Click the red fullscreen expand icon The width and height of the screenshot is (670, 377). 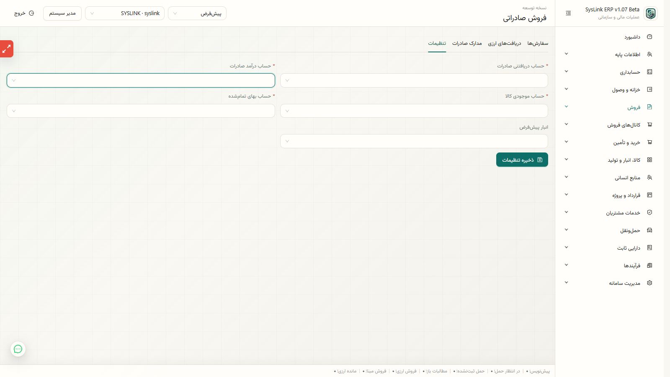[6, 49]
